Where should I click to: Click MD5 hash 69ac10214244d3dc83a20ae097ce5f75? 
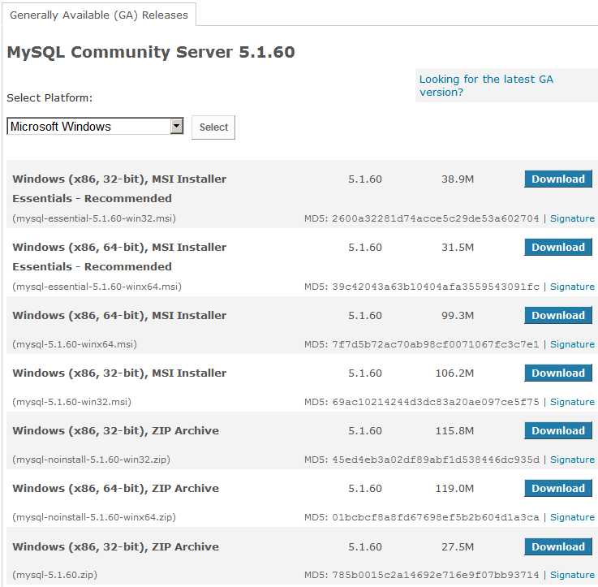[436, 402]
